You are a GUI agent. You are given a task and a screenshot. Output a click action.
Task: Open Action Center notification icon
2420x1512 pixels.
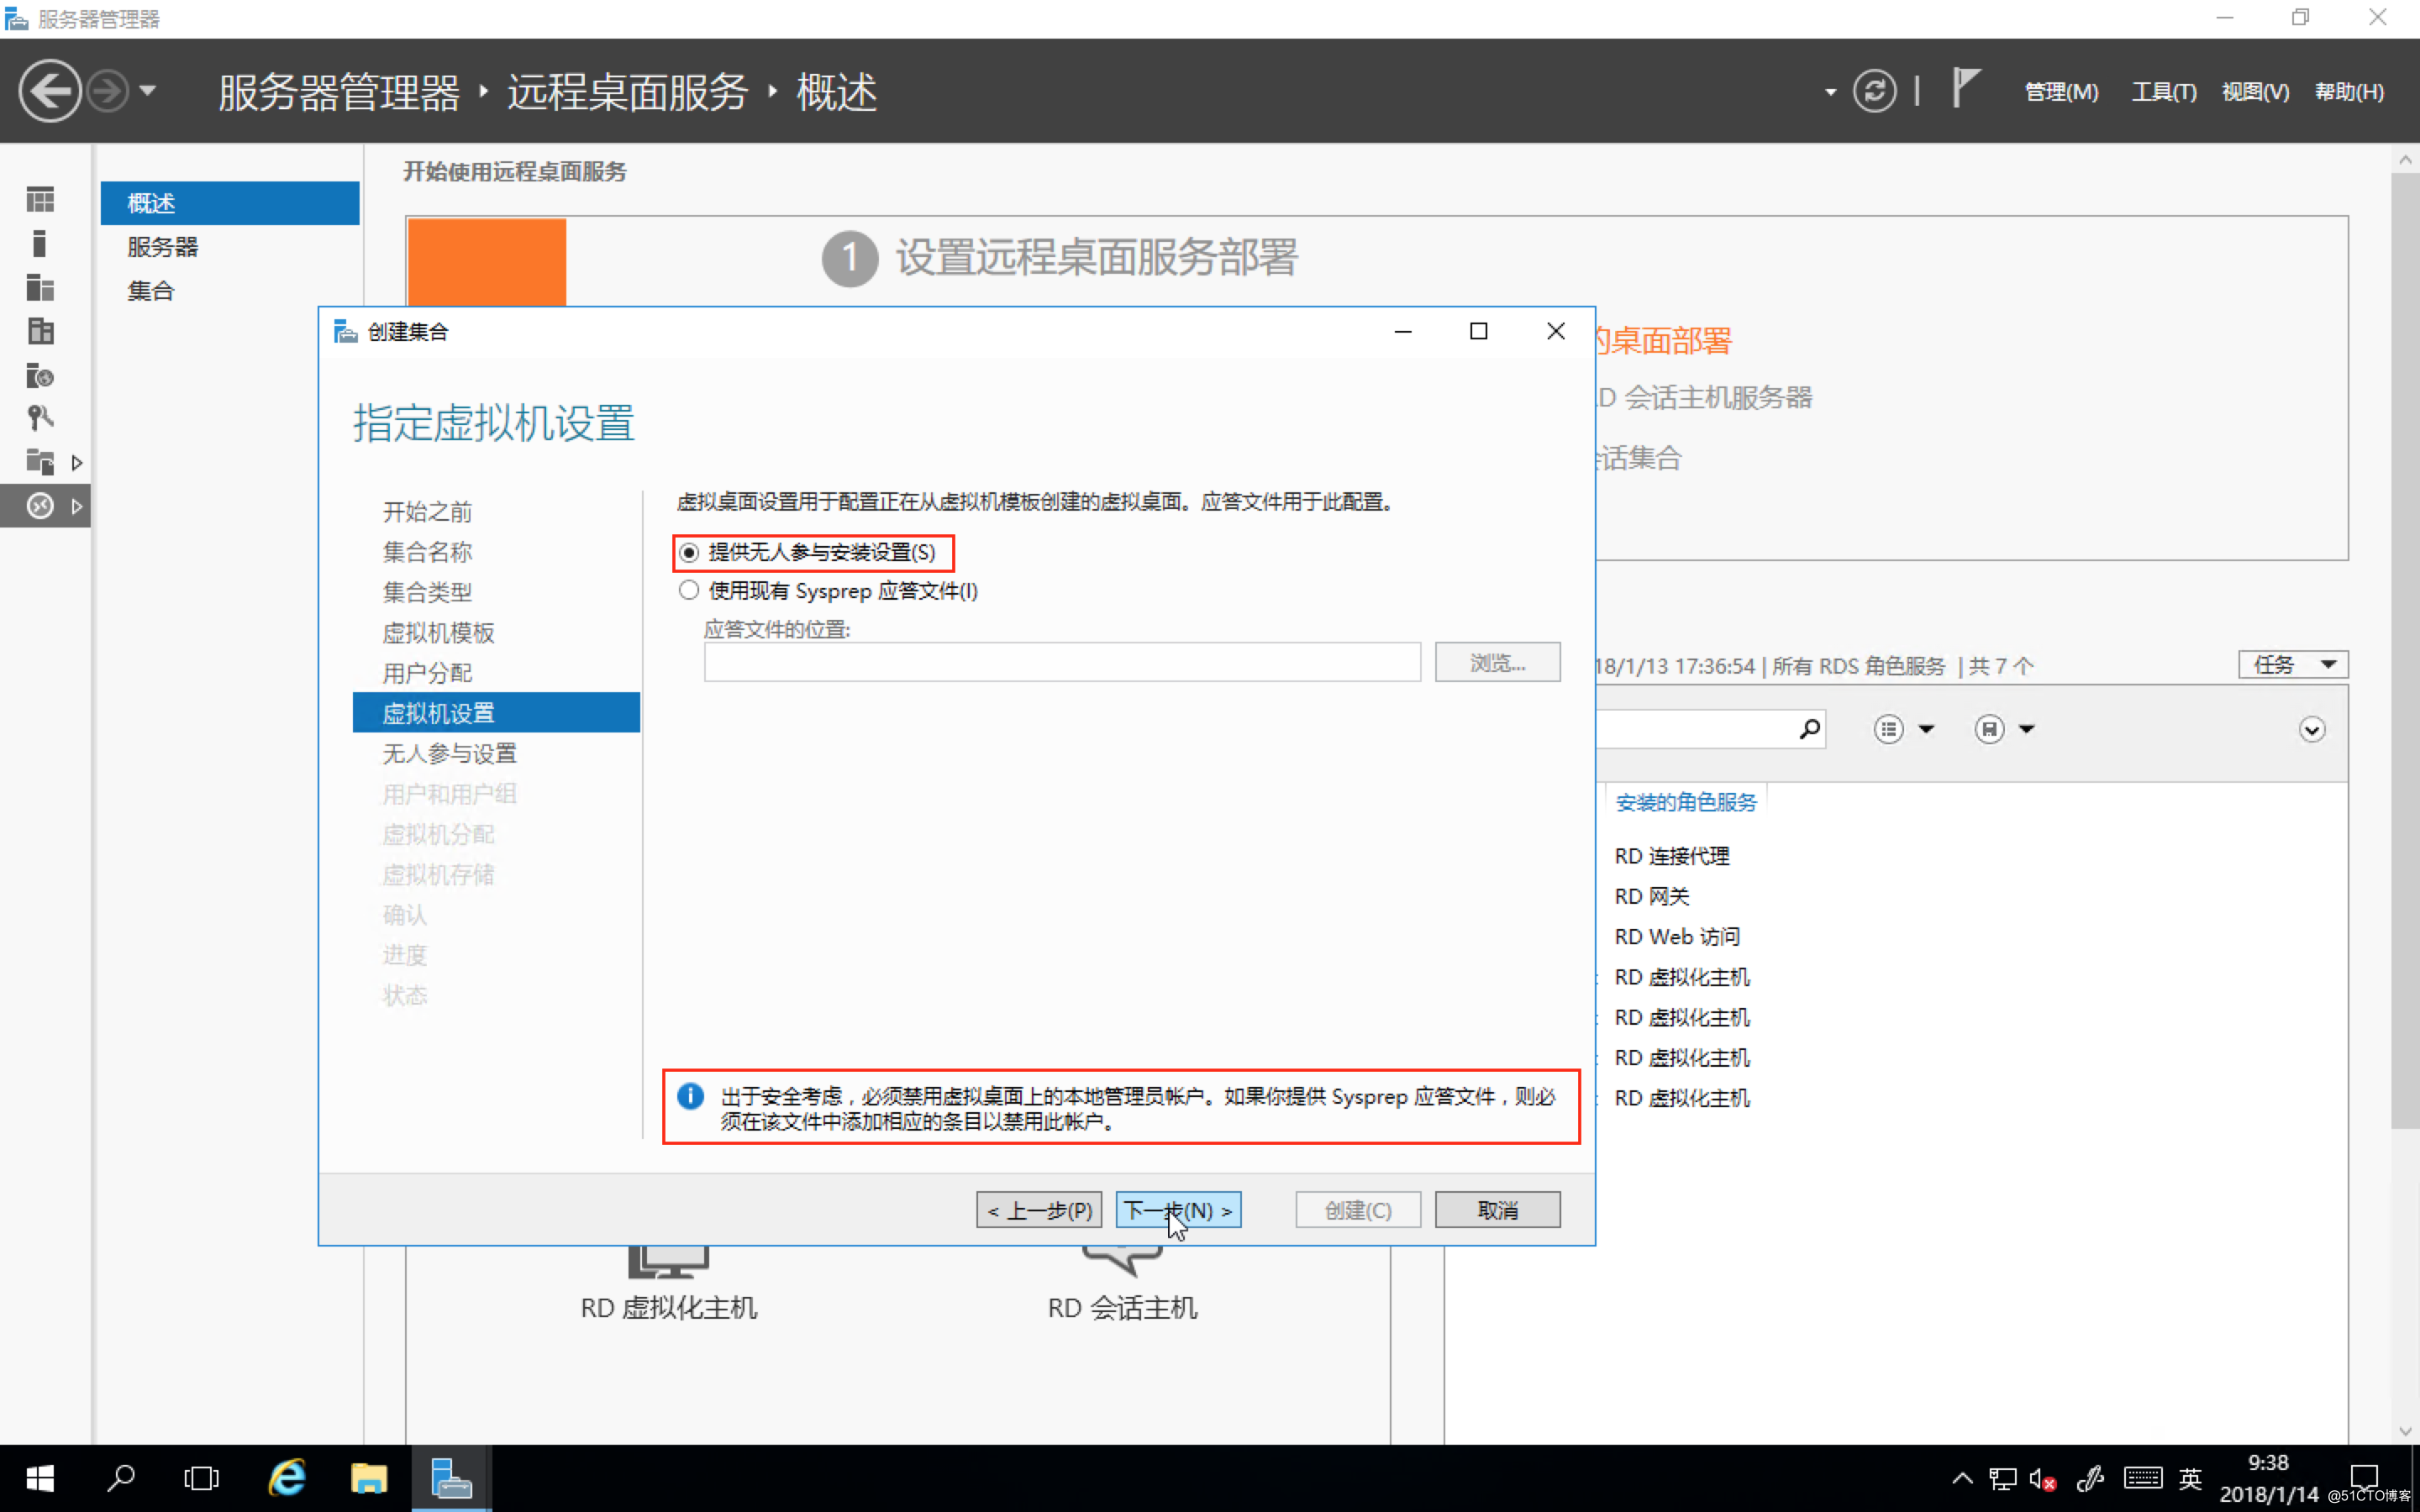click(x=2363, y=1477)
